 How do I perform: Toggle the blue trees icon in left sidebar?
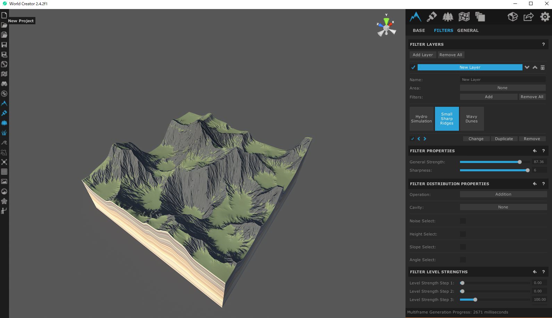point(4,123)
